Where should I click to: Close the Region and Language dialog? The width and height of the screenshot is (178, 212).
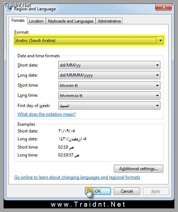click(x=163, y=7)
